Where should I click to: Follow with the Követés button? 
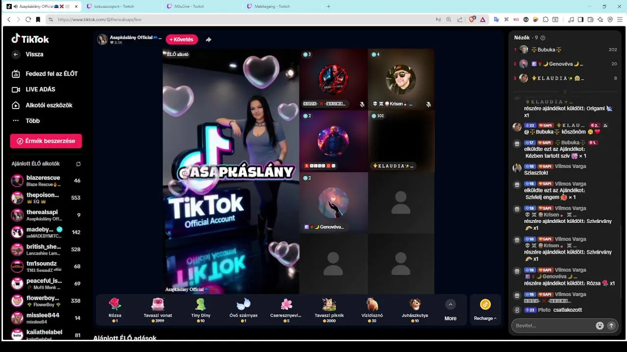pyautogui.click(x=182, y=40)
